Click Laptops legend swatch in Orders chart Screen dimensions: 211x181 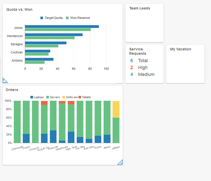point(32,97)
